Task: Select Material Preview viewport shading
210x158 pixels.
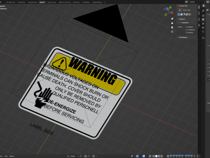Action: click(159, 156)
